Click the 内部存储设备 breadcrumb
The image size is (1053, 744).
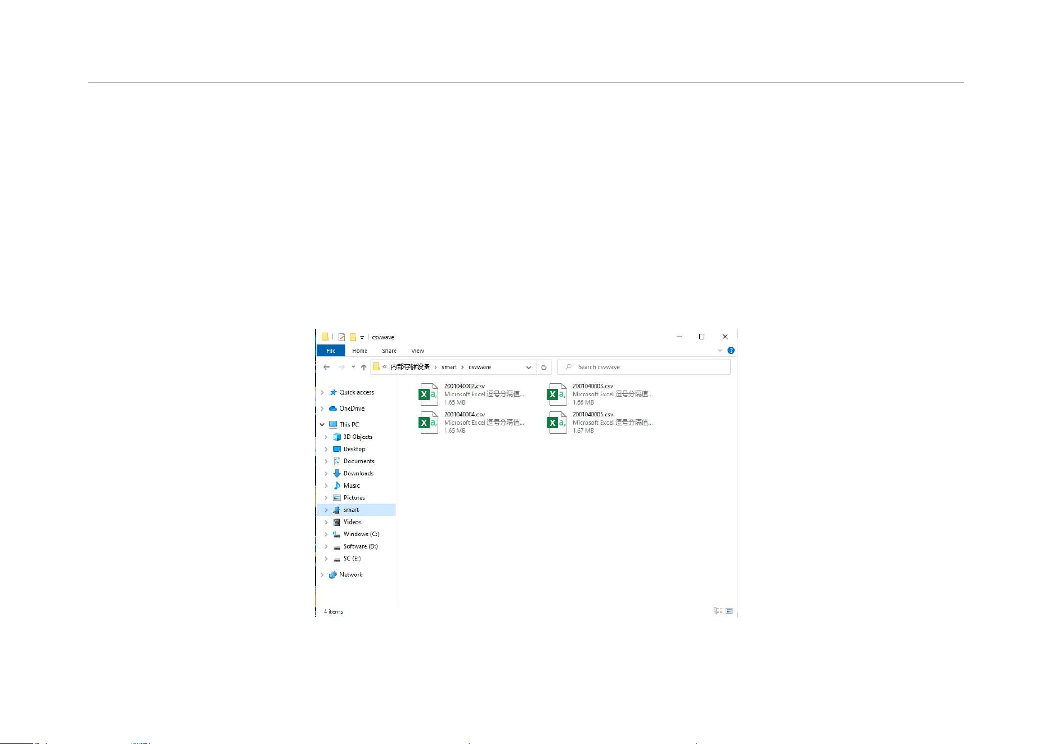pyautogui.click(x=410, y=367)
